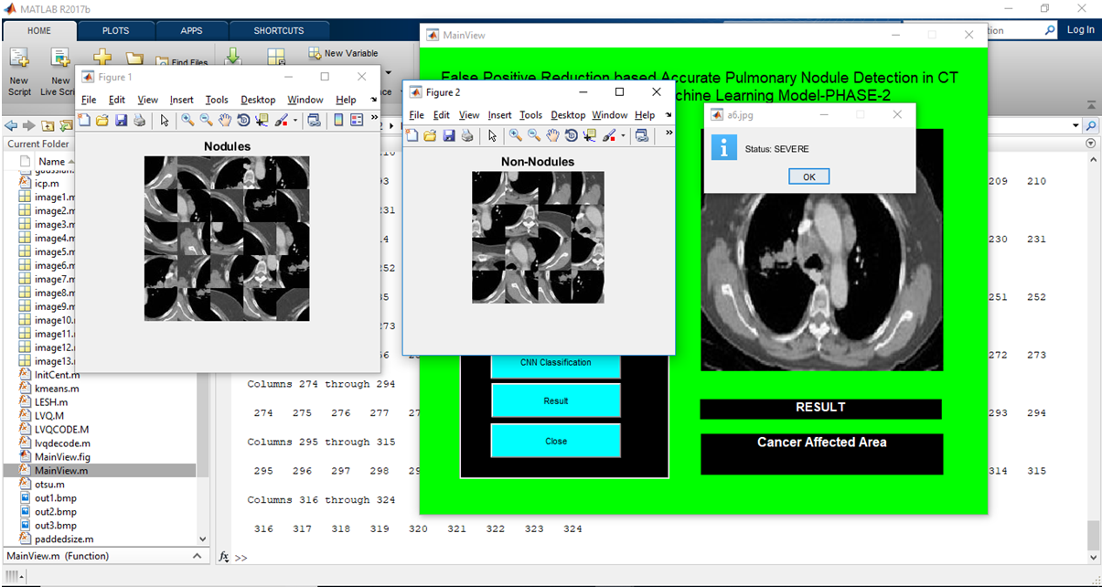Open the Tools menu in Figure 1
The image size is (1102, 587).
click(x=217, y=100)
